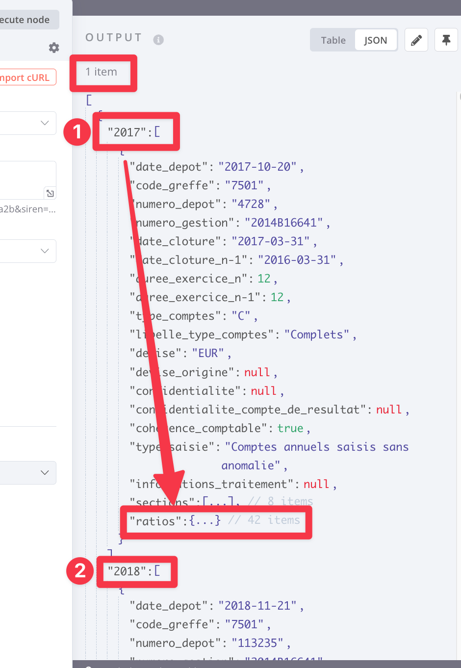
Task: Expand the collapsed "sections" array
Action: coord(221,502)
